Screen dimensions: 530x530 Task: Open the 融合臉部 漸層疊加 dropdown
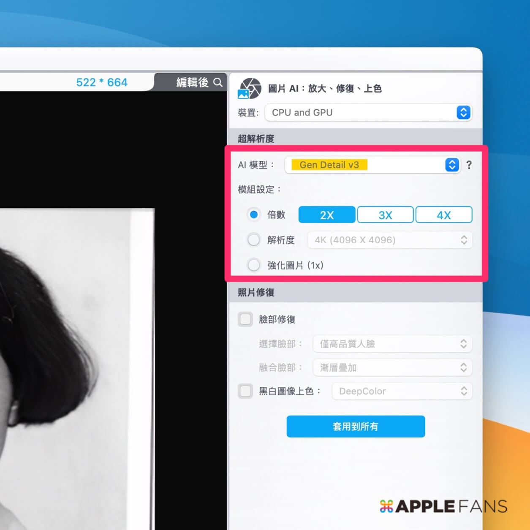point(392,368)
